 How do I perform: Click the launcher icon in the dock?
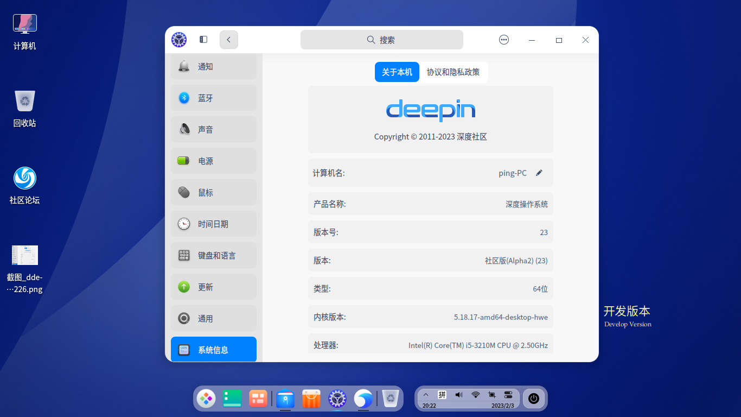point(206,399)
